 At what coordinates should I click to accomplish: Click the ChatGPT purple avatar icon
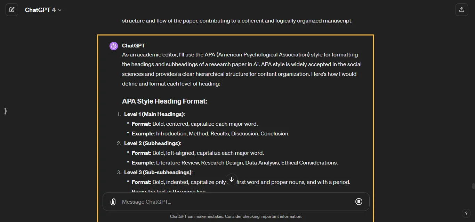click(x=114, y=46)
